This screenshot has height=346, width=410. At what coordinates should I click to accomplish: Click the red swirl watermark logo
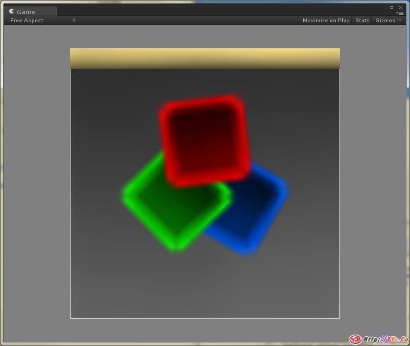pos(355,339)
